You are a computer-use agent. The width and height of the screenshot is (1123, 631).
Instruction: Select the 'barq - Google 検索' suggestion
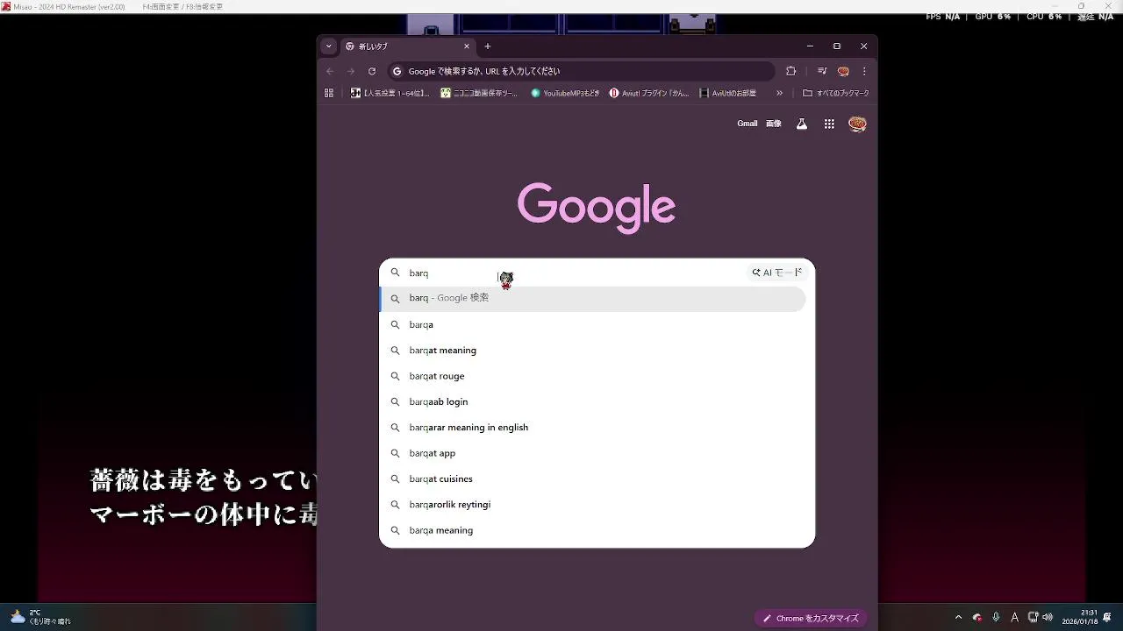592,299
